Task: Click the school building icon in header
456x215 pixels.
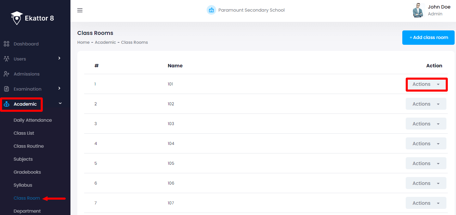Action: coord(211,10)
